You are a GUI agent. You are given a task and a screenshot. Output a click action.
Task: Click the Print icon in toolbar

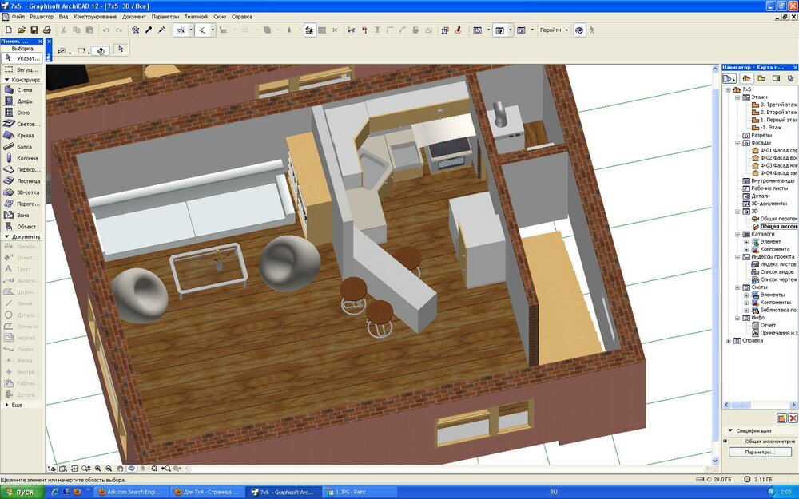(47, 30)
